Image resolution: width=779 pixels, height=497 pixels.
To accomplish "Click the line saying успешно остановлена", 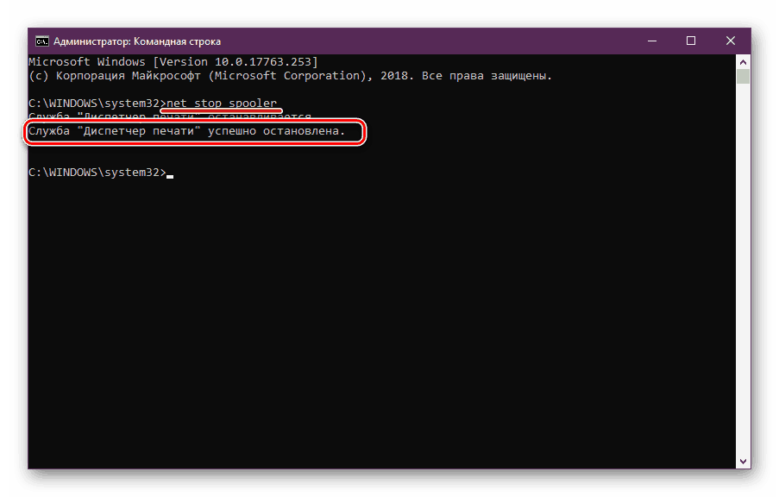I will click(x=186, y=131).
